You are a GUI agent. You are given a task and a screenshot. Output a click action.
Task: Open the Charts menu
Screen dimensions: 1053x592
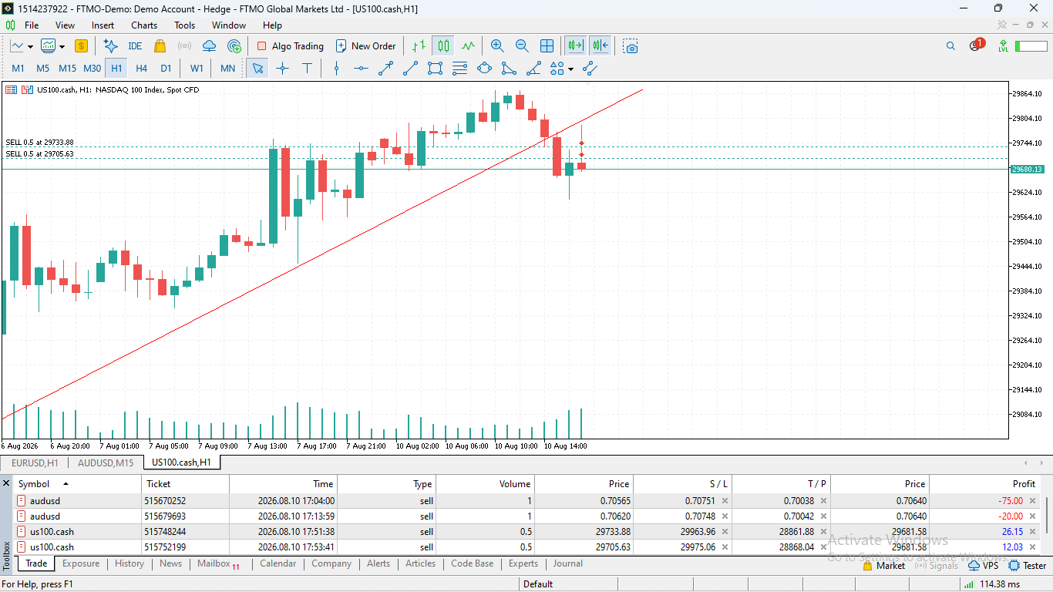pyautogui.click(x=143, y=25)
